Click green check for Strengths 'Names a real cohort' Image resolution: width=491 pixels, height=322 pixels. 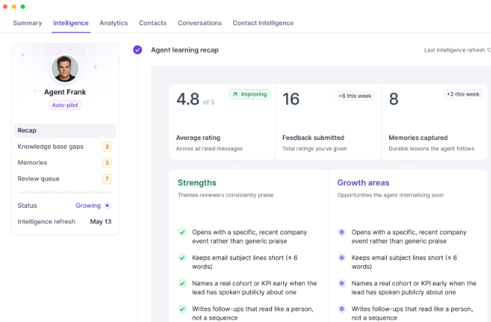point(182,284)
